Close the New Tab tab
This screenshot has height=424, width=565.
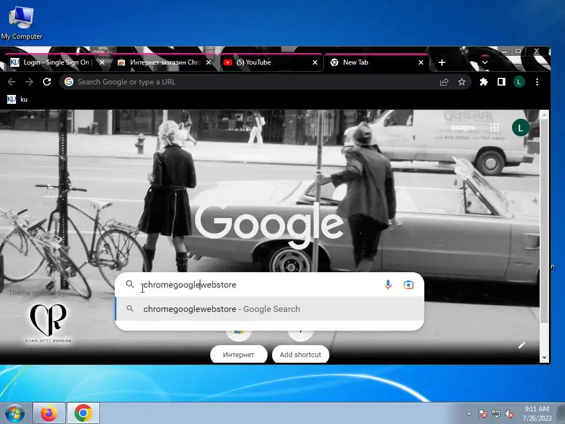420,62
